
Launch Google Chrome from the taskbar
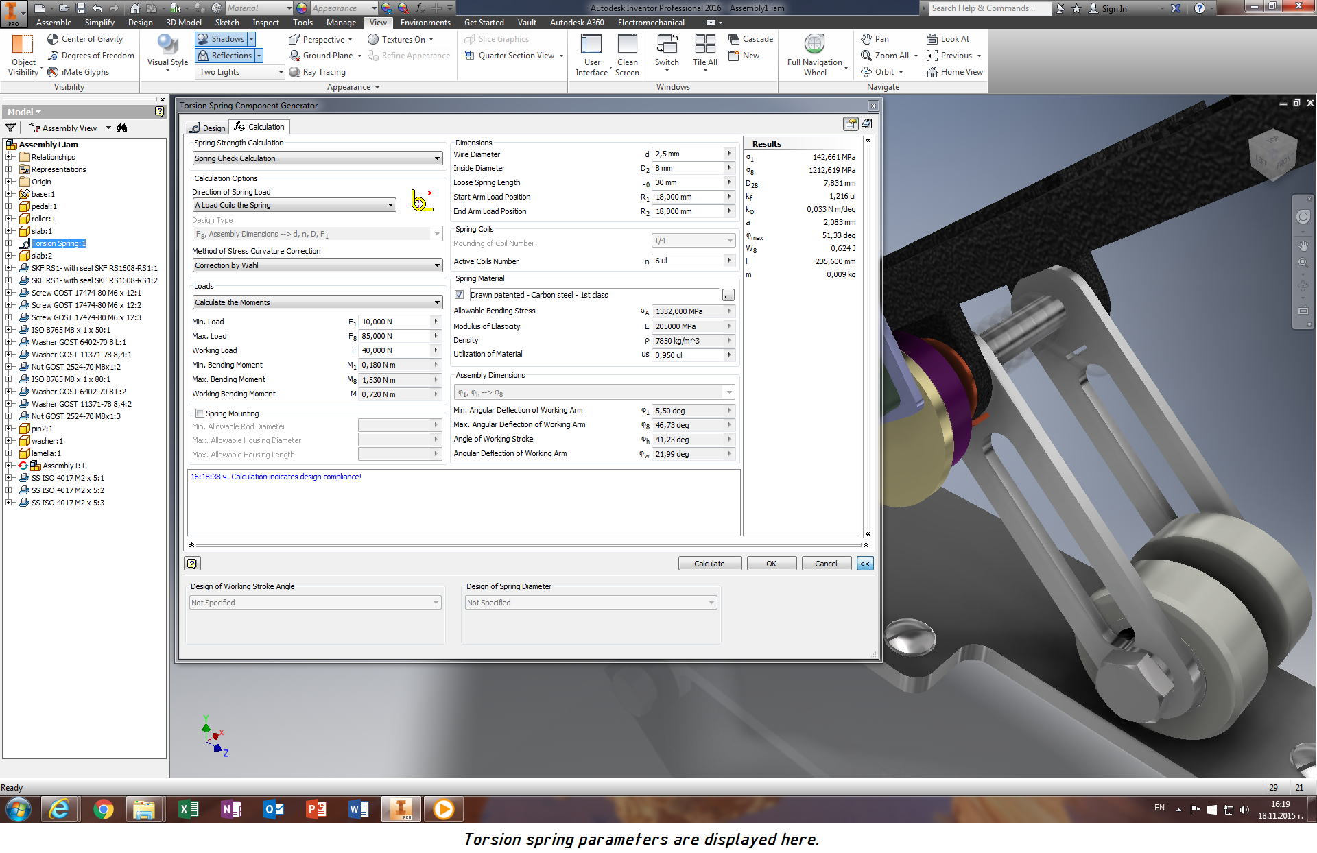(x=103, y=810)
